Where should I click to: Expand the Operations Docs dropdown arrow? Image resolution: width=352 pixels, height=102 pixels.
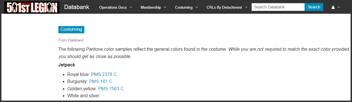coord(131,7)
